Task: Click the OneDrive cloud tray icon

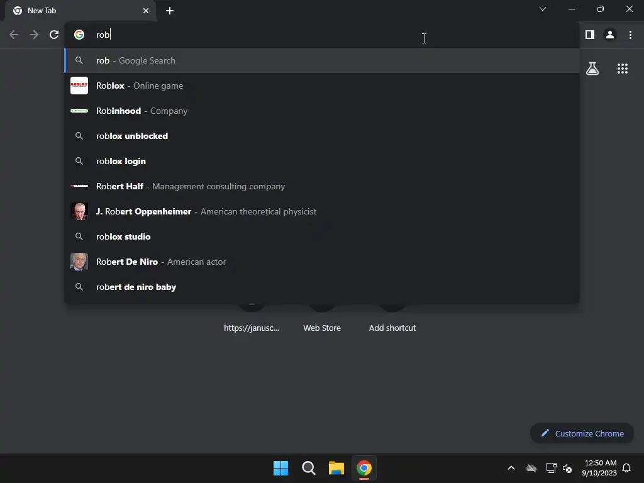Action: point(531,468)
